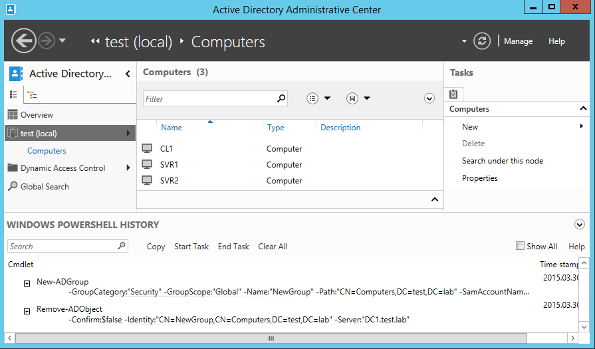This screenshot has width=595, height=349.
Task: Collapse the Windows PowerShell History pane
Action: click(580, 225)
